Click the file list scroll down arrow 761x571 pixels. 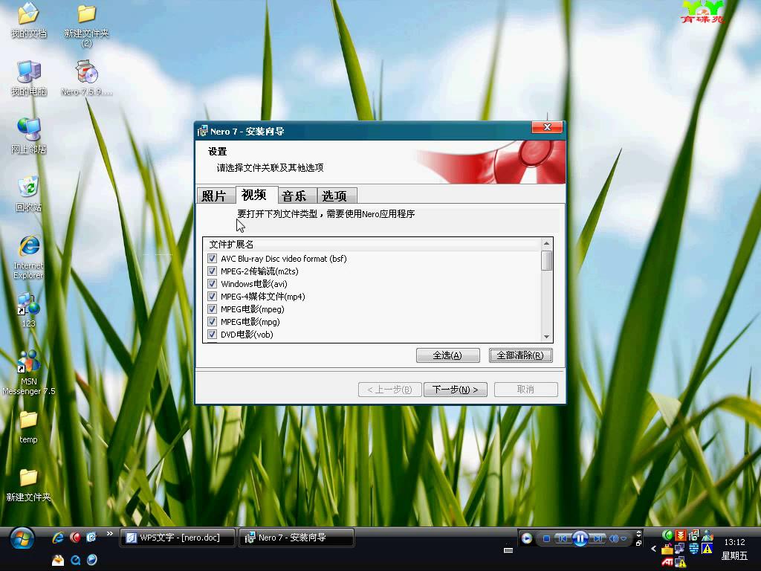coord(546,337)
